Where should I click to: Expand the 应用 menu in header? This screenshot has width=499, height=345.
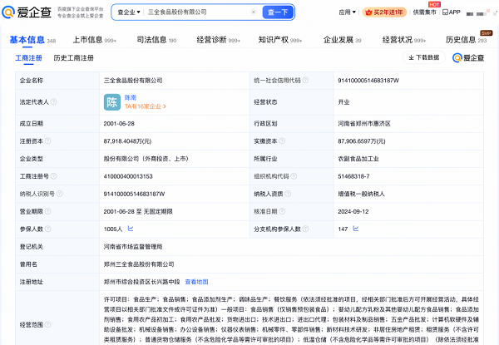(348, 12)
